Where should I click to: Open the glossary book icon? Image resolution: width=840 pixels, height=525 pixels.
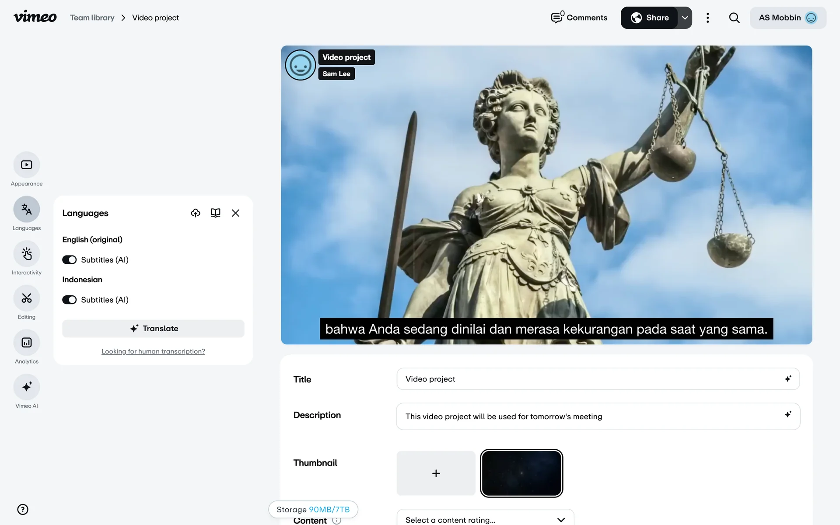pos(215,213)
